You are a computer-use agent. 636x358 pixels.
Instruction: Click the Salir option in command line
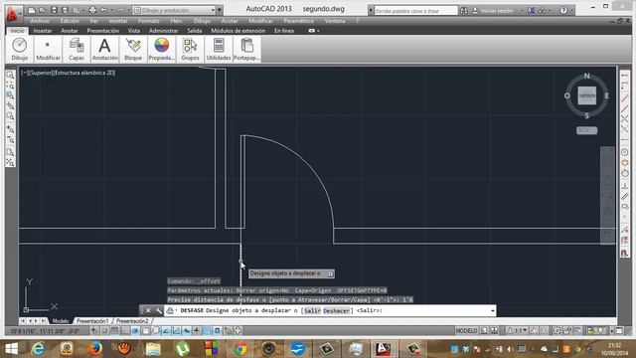(x=312, y=311)
